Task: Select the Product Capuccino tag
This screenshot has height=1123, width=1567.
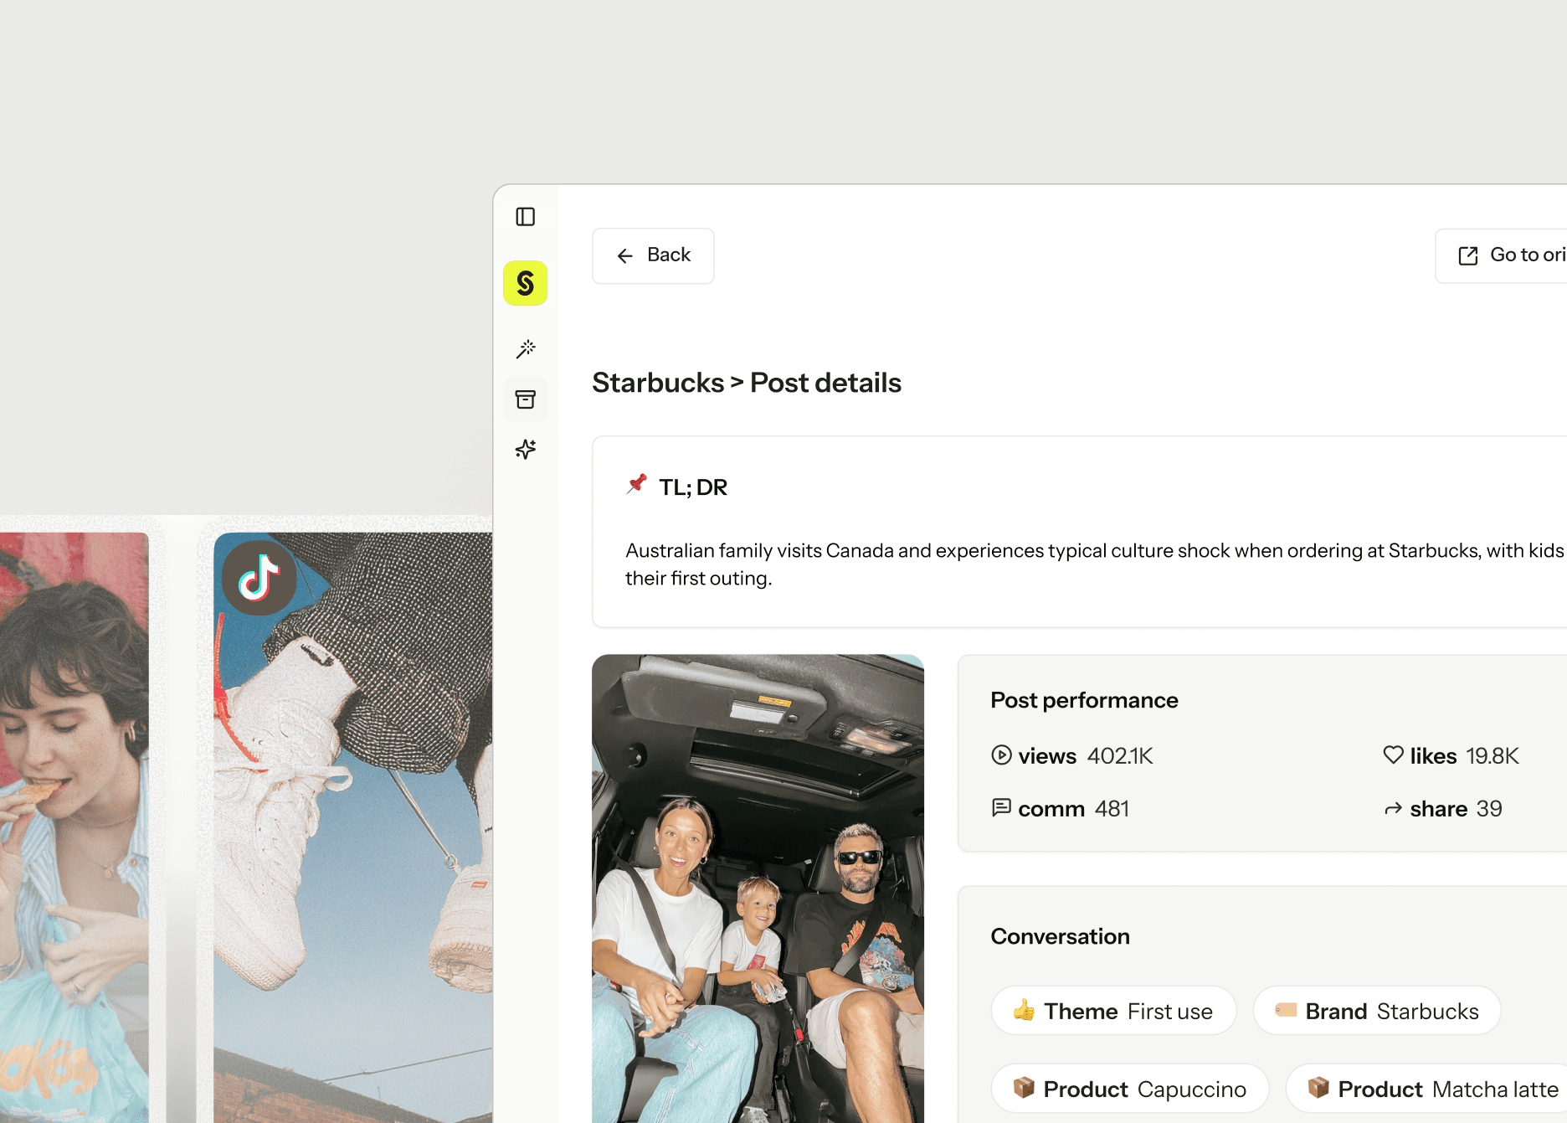Action: point(1130,1089)
